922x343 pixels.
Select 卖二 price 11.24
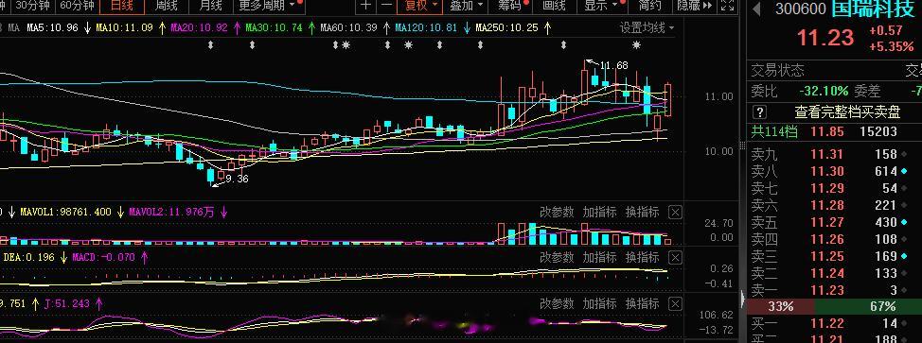click(x=826, y=273)
